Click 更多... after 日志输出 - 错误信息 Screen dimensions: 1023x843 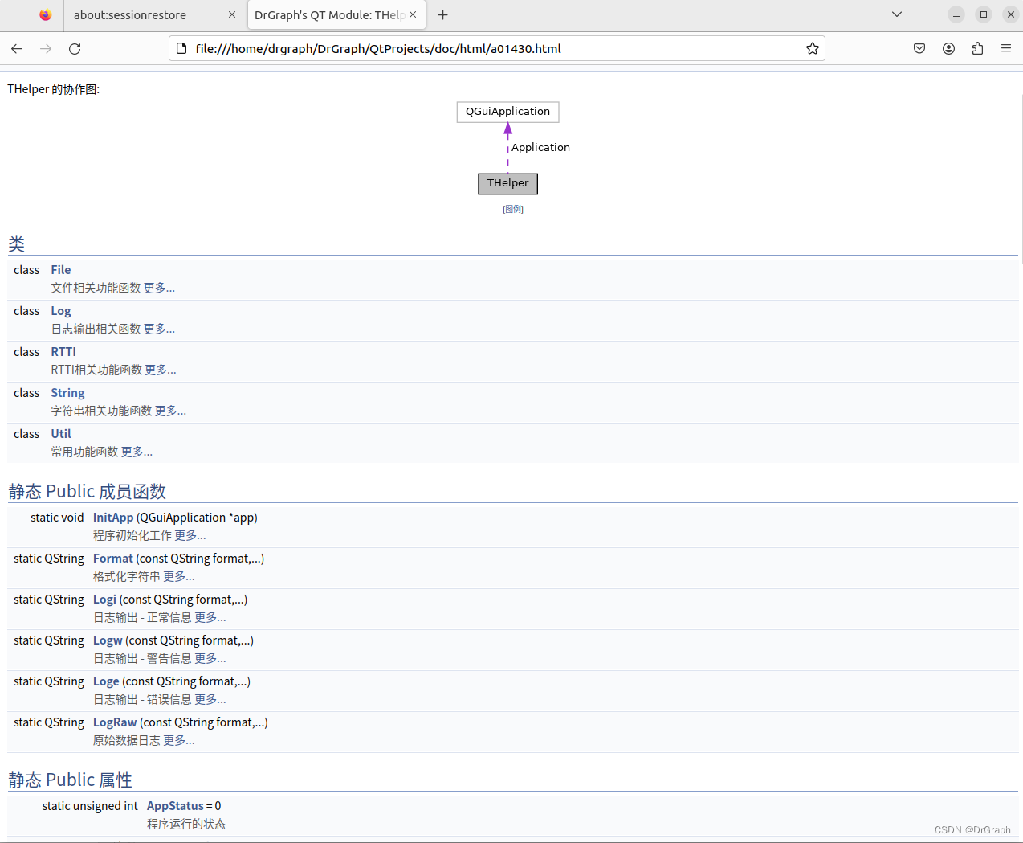210,699
